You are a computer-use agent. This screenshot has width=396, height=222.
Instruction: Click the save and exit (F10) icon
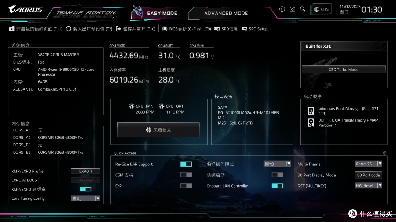[x=118, y=29]
